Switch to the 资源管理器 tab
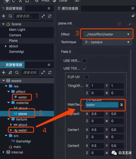 12,65
